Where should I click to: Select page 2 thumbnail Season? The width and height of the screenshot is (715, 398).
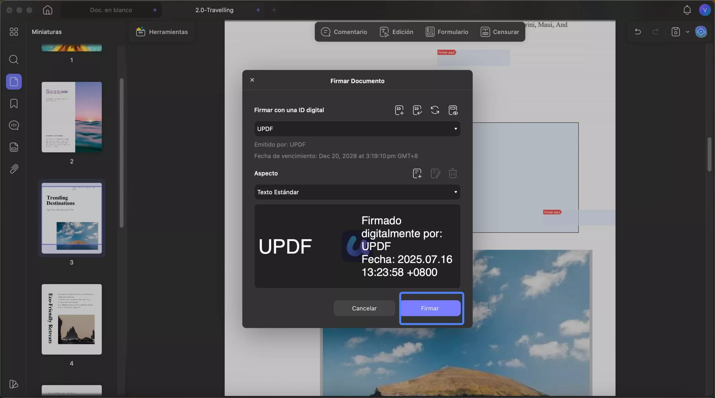point(72,117)
